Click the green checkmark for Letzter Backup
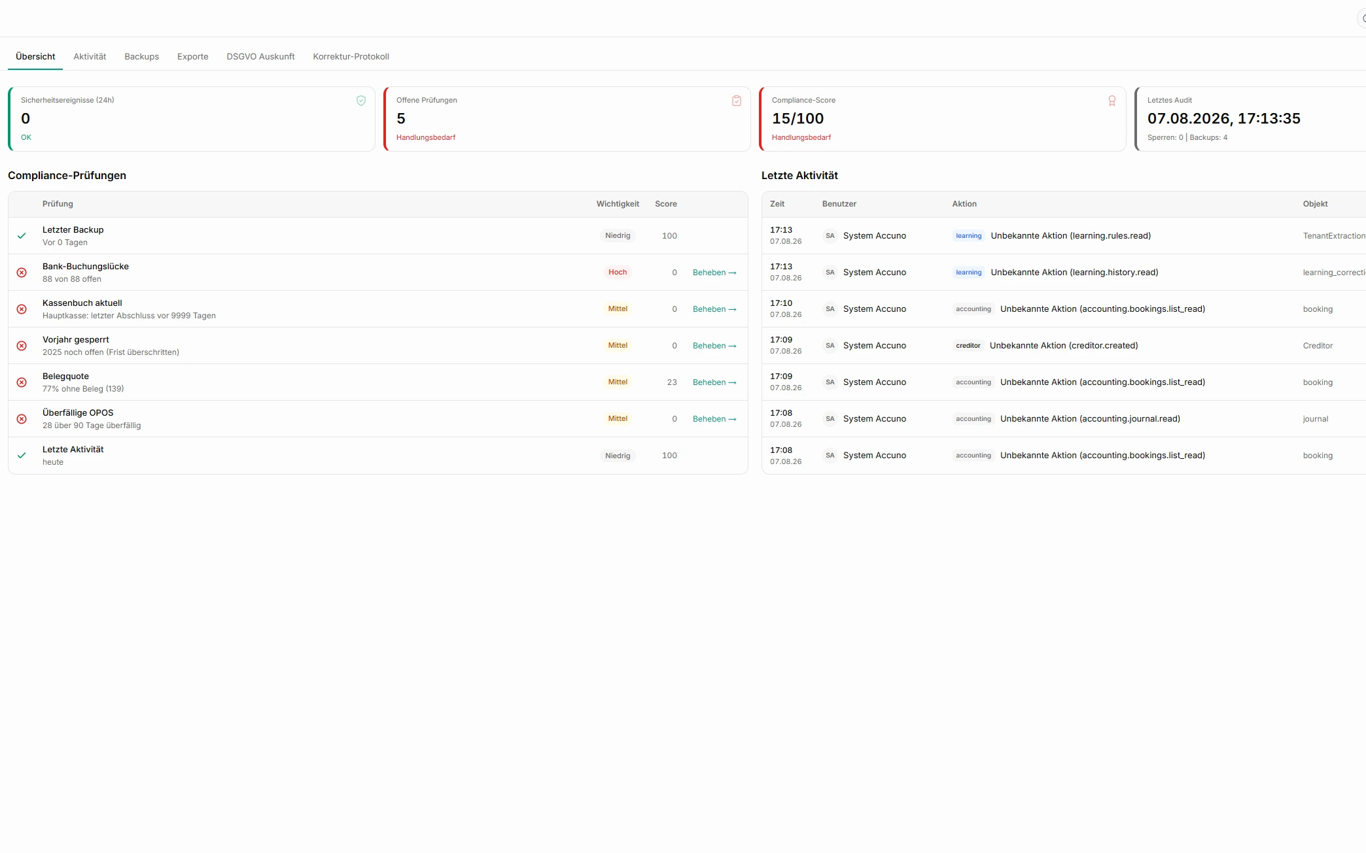 pyautogui.click(x=22, y=236)
